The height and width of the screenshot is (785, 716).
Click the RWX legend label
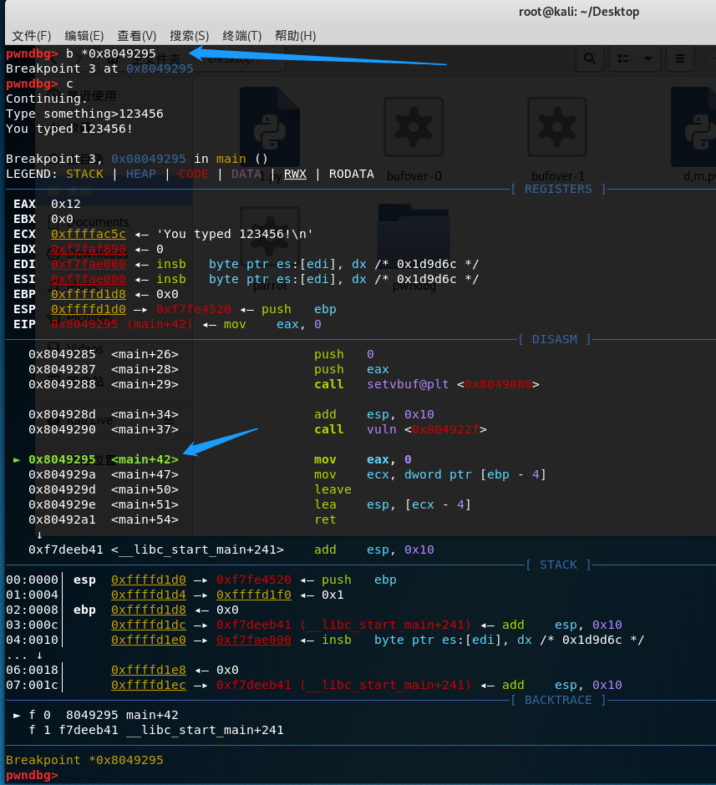tap(295, 174)
